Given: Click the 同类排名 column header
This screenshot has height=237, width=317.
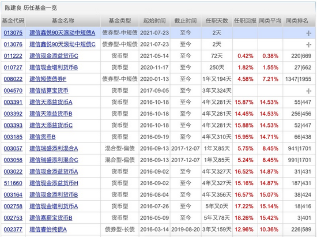Looking at the screenshot, I should [297, 21].
